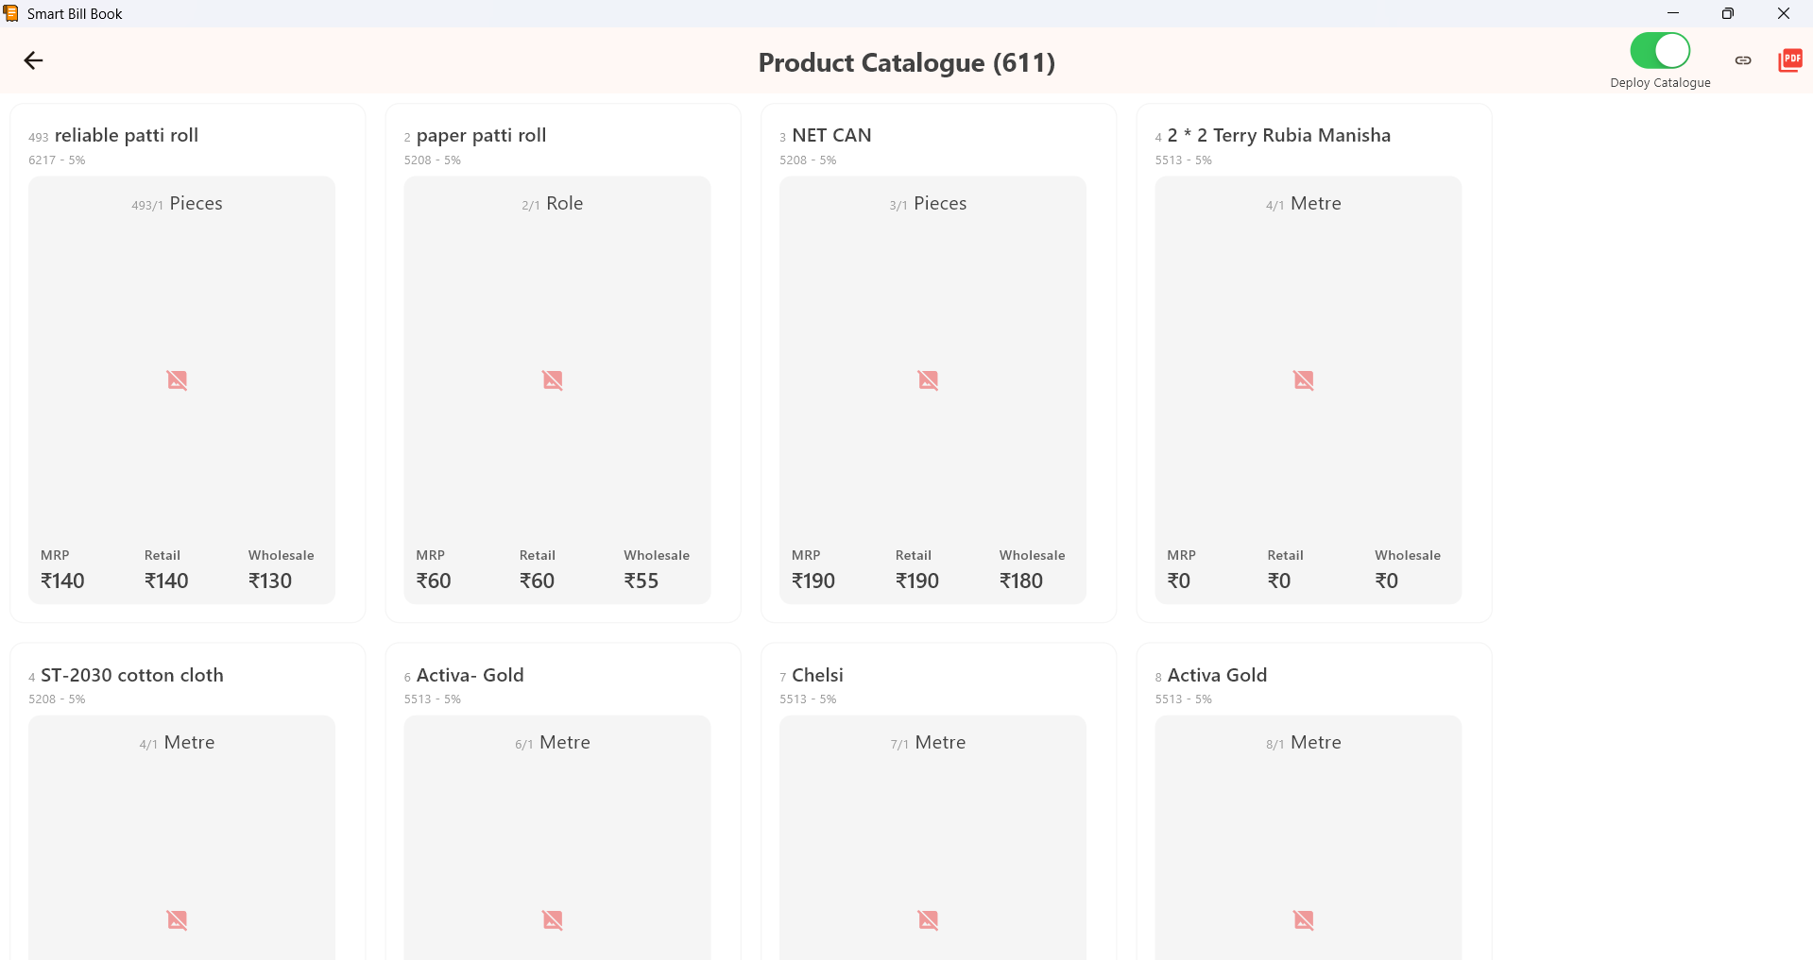Image resolution: width=1813 pixels, height=960 pixels.
Task: Open the NET CAN product title
Action: tap(831, 135)
